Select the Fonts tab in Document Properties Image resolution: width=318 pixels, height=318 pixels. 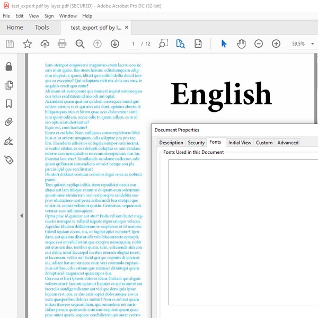(x=215, y=142)
